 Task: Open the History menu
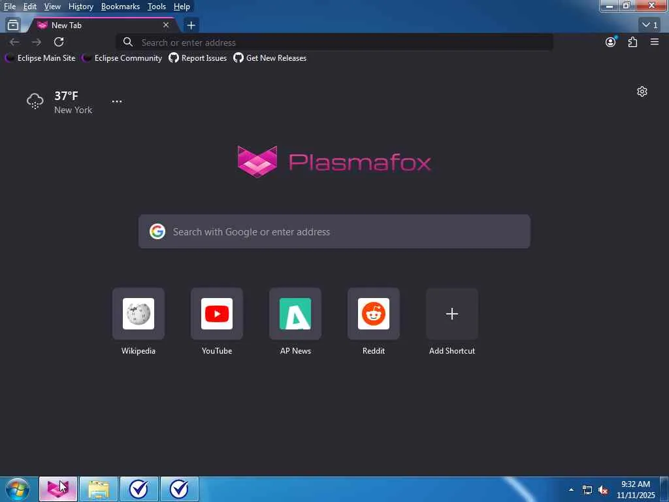click(80, 7)
